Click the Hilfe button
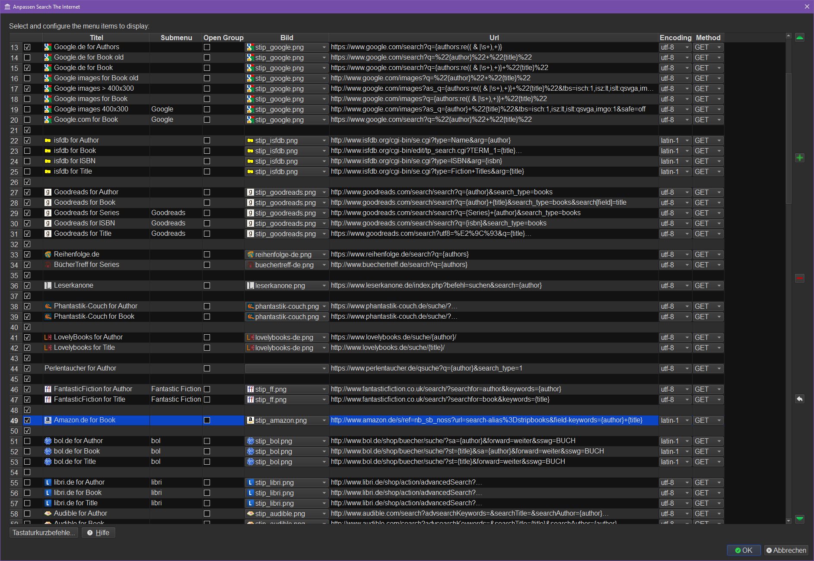Image resolution: width=814 pixels, height=561 pixels. 99,532
